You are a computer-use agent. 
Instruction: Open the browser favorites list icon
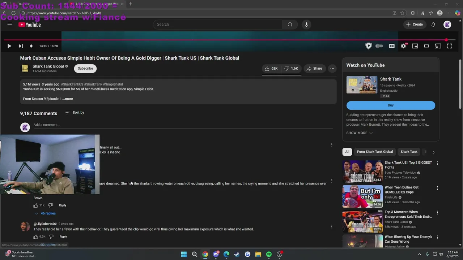431,13
